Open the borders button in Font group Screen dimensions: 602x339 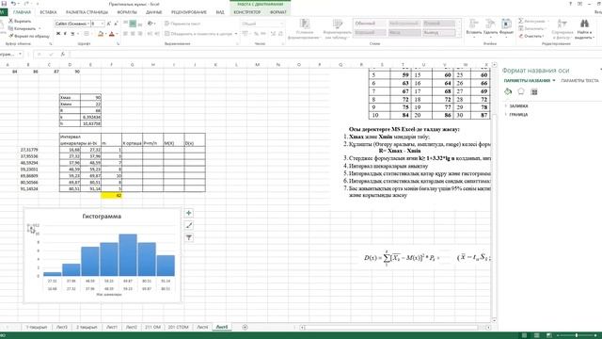(x=87, y=34)
